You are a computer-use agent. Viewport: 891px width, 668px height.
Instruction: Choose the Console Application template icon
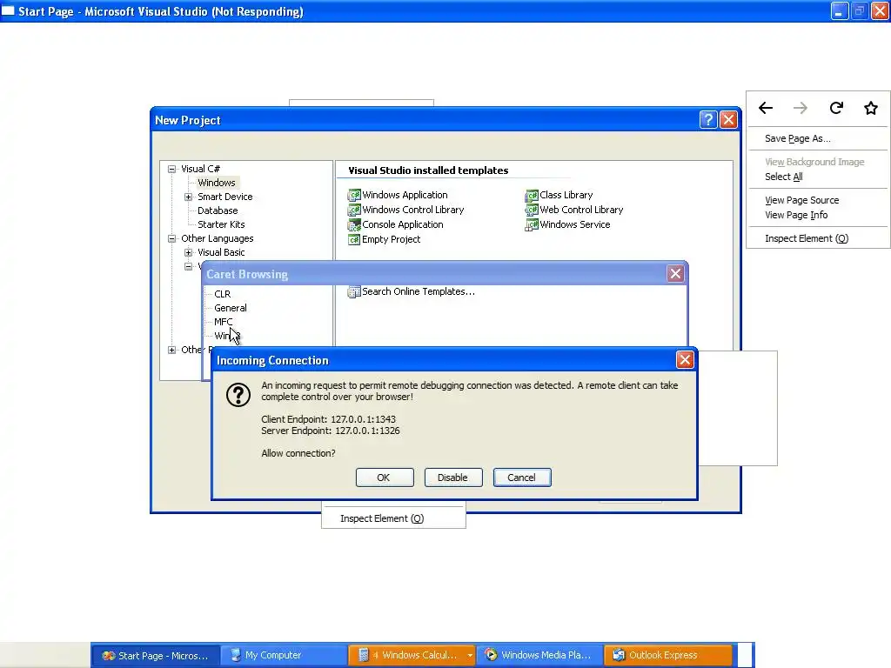(354, 225)
